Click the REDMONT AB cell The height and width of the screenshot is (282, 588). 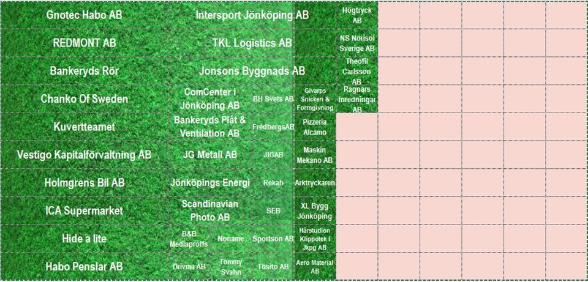pyautogui.click(x=85, y=43)
